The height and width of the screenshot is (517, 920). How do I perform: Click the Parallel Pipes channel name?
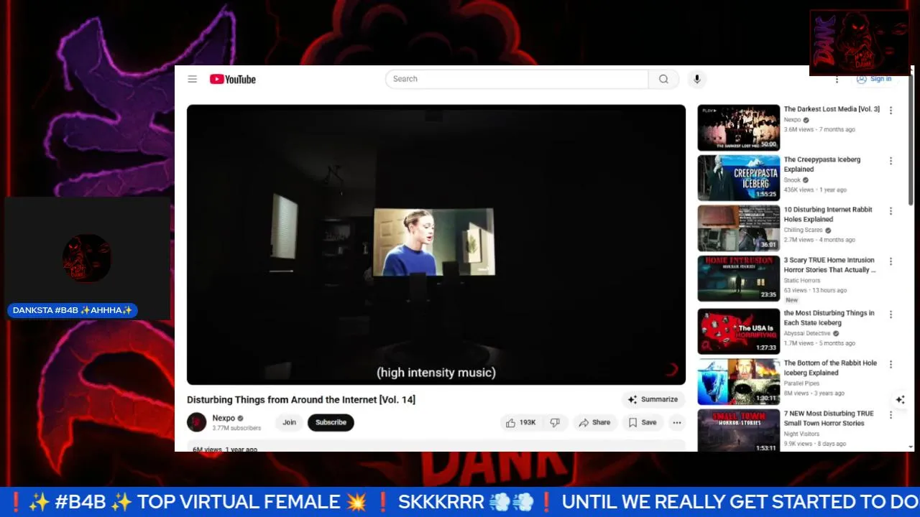[801, 383]
